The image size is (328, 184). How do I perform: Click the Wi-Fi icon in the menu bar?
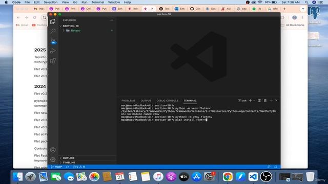click(x=260, y=2)
